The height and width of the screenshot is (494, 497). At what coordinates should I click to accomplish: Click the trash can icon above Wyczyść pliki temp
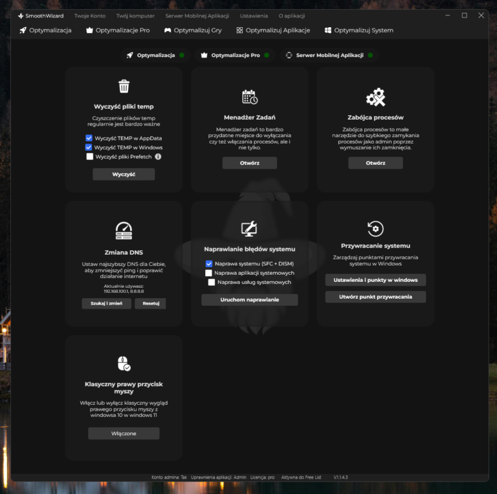click(x=124, y=87)
